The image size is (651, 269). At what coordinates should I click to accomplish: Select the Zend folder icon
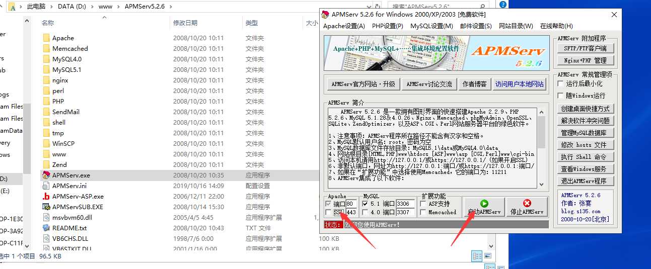point(46,164)
